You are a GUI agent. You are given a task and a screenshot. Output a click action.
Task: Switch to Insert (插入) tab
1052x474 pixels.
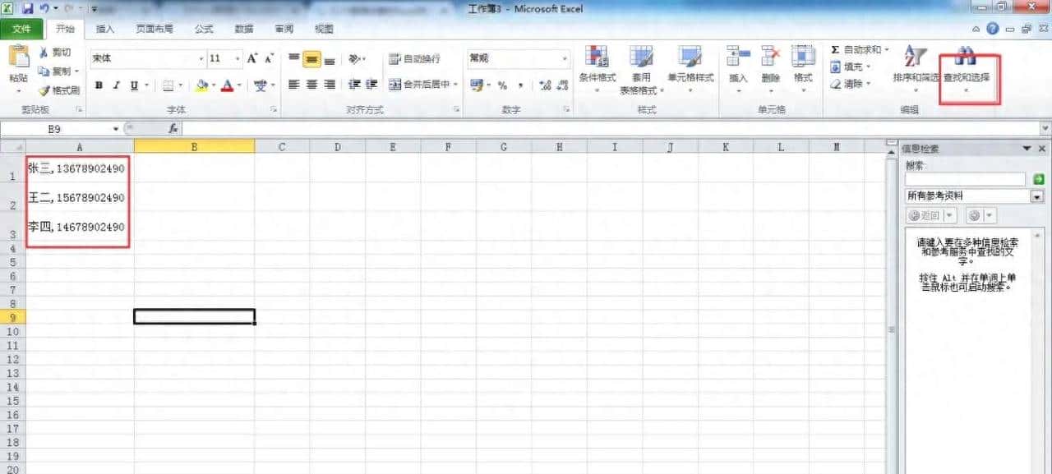click(x=105, y=29)
